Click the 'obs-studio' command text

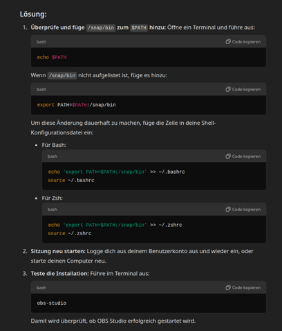pyautogui.click(x=52, y=303)
